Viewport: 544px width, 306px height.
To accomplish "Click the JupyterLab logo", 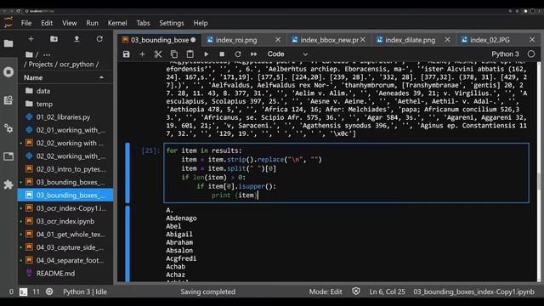I will coord(8,23).
